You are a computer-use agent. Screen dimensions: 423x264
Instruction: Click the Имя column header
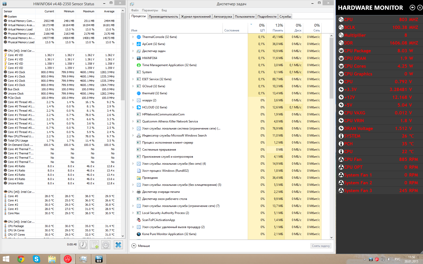tap(176, 28)
